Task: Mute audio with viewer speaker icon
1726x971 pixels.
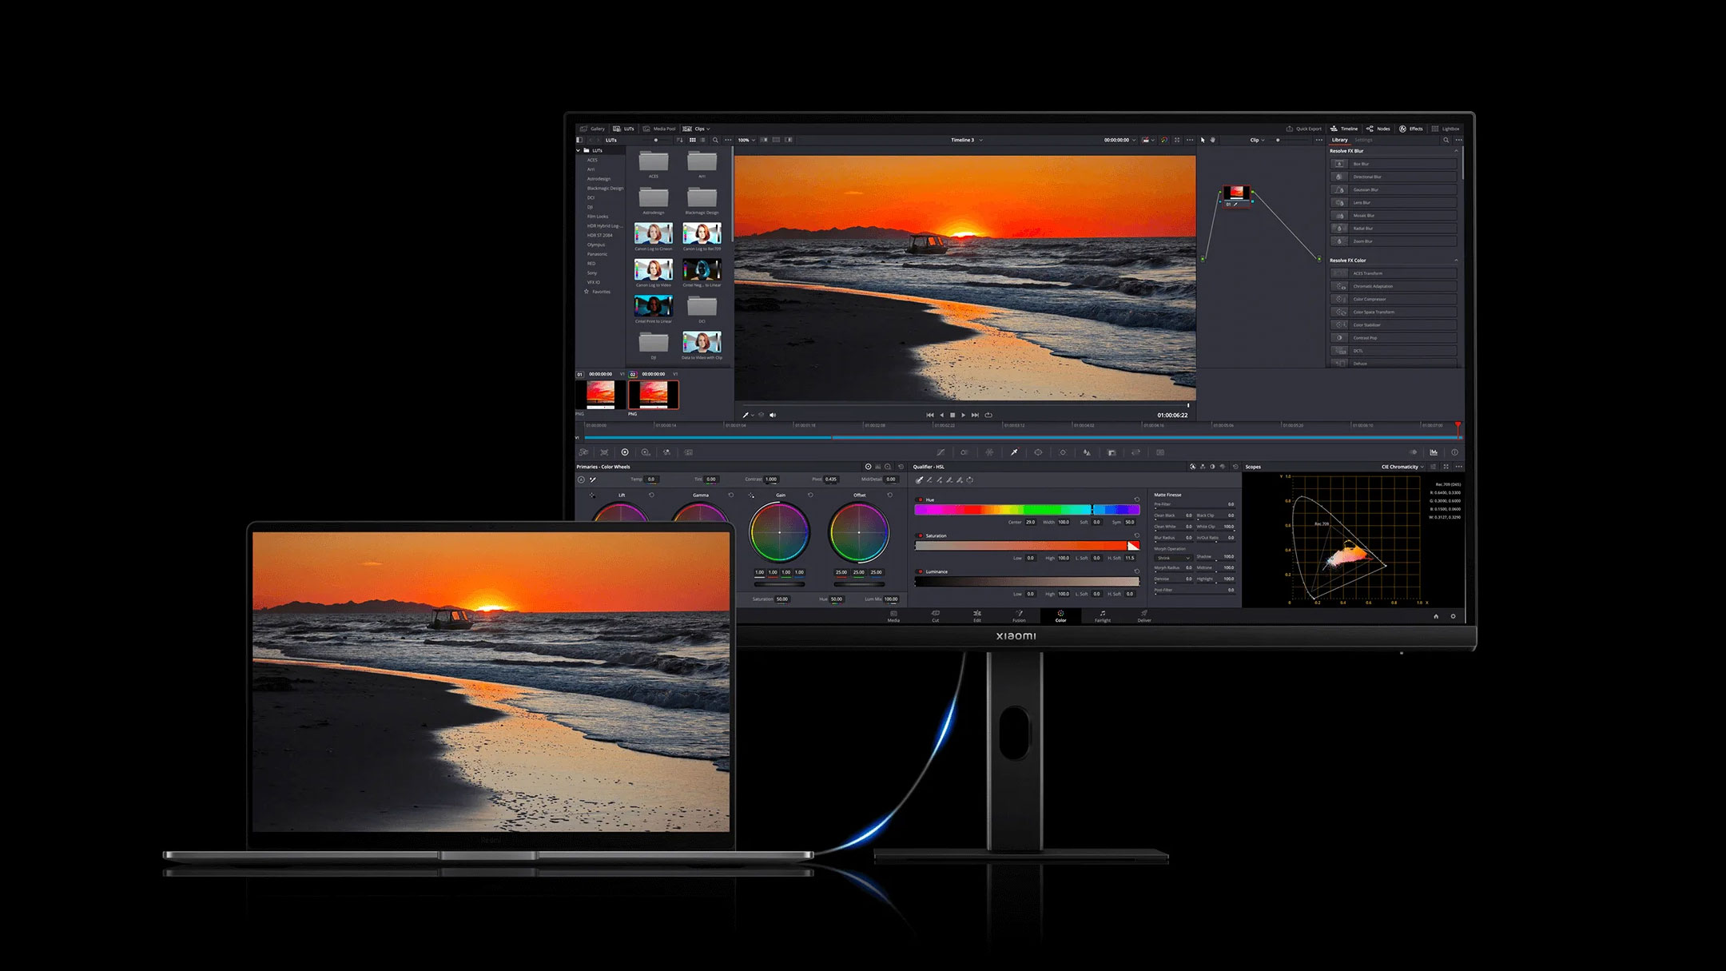Action: [773, 415]
